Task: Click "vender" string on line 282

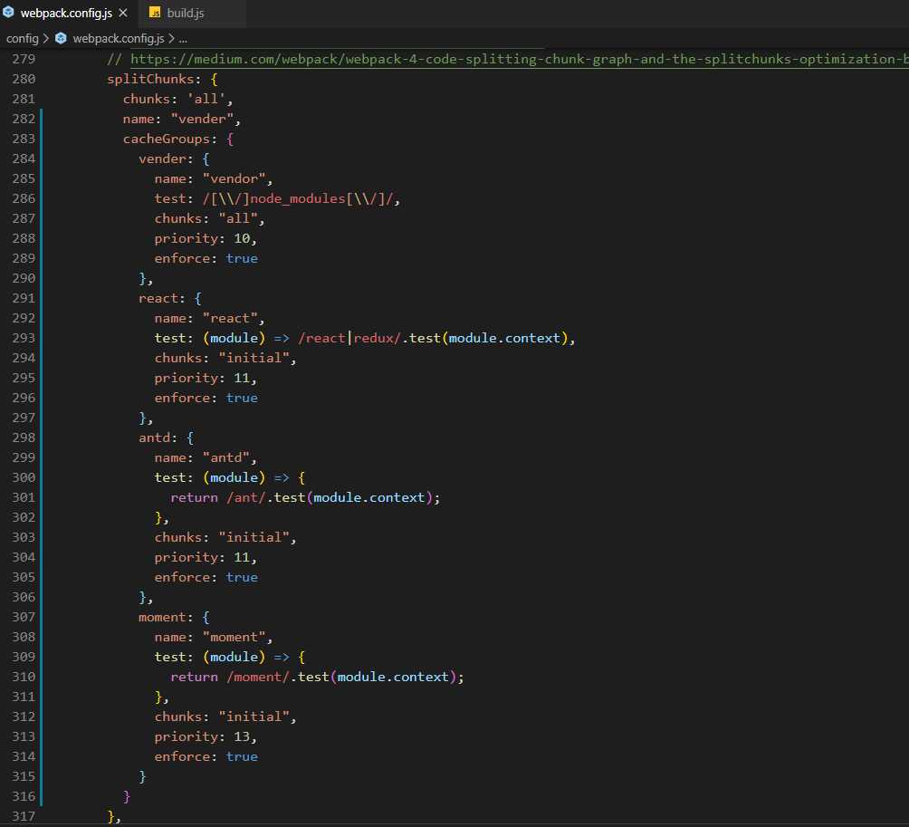Action: coord(202,119)
